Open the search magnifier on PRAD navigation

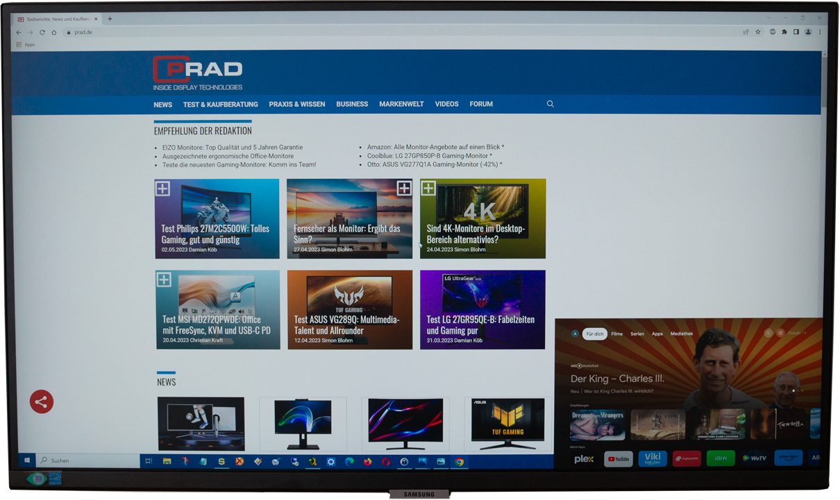click(551, 104)
